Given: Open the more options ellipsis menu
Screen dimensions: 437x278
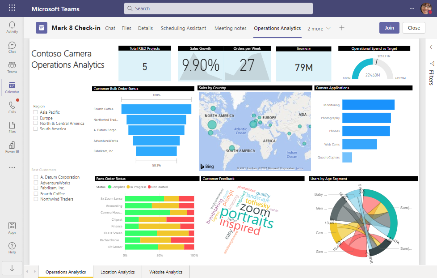Looking at the screenshot, I should coord(412,8).
